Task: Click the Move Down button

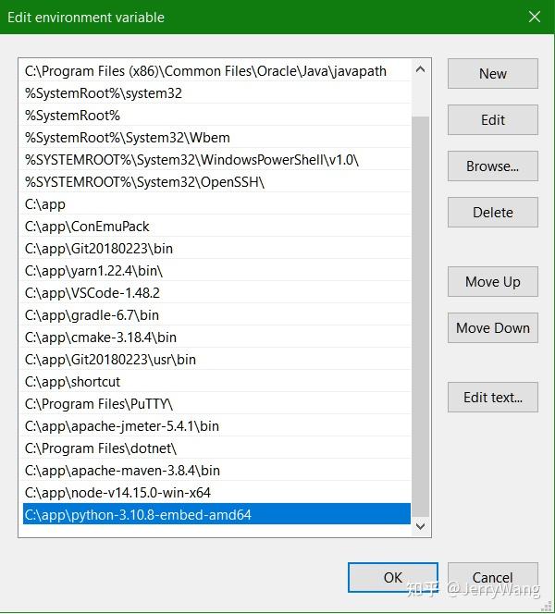Action: point(493,327)
